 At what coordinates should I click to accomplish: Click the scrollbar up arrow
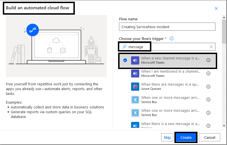[x=224, y=17]
